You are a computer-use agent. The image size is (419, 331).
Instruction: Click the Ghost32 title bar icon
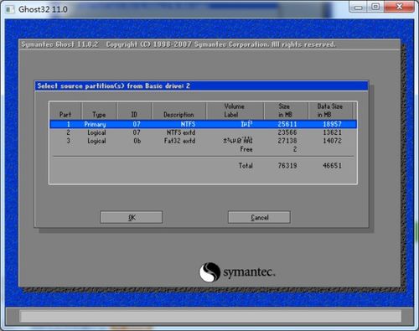(x=10, y=9)
